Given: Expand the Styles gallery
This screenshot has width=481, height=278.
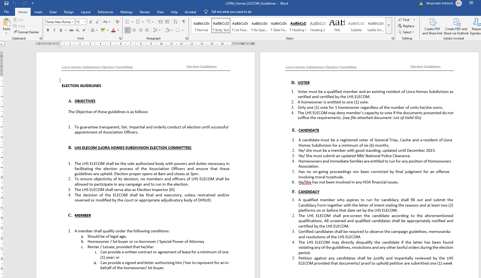Looking at the screenshot, I should pyautogui.click(x=389, y=26).
